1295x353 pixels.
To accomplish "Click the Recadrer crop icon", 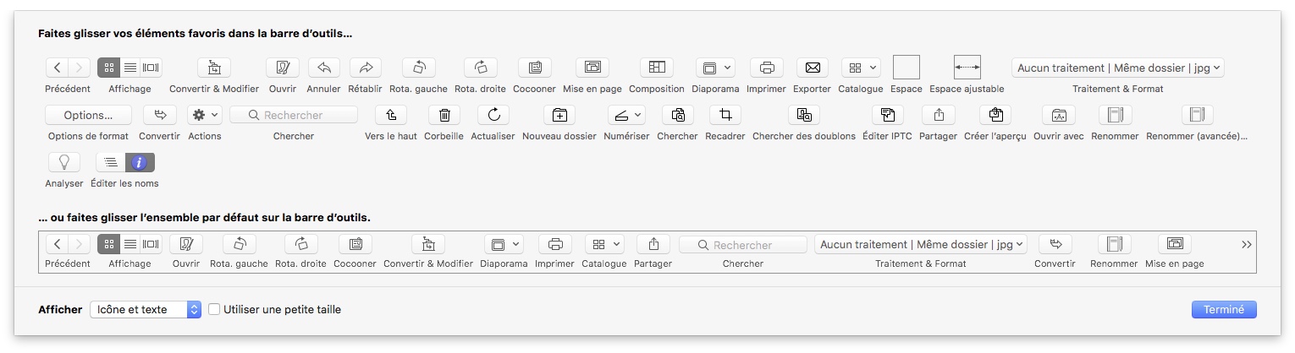I will click(x=725, y=115).
